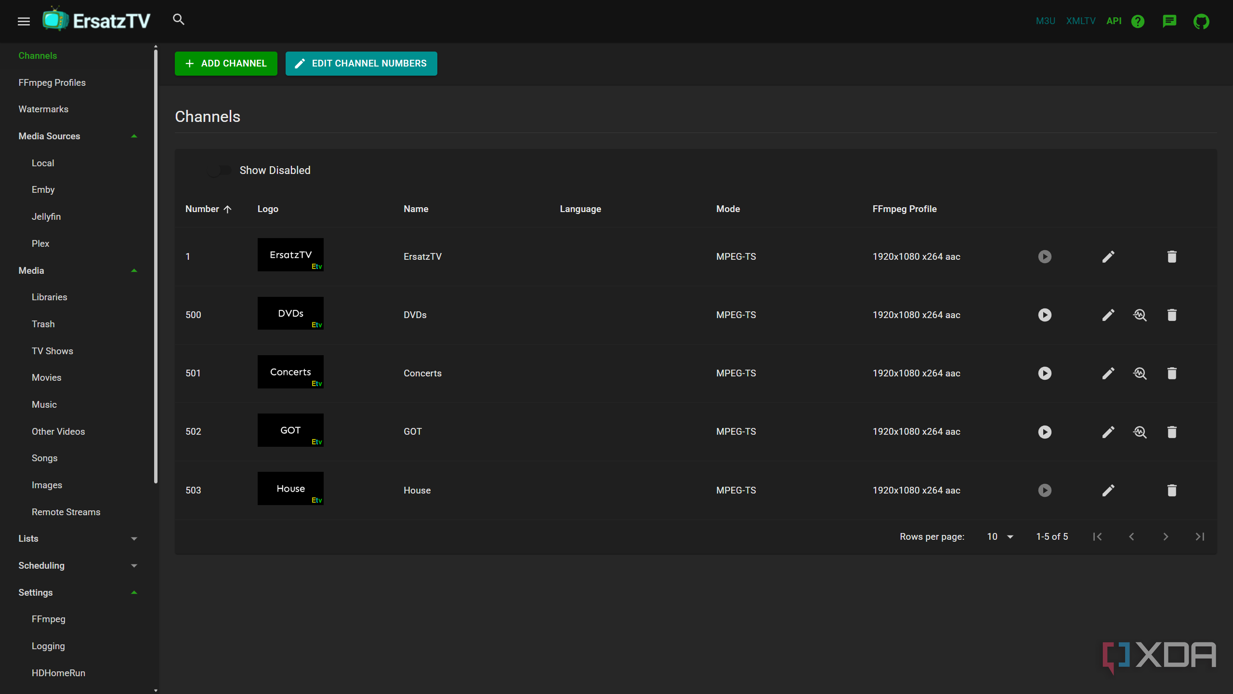The image size is (1233, 694).
Task: Delete the Concerts channel
Action: 1172,373
